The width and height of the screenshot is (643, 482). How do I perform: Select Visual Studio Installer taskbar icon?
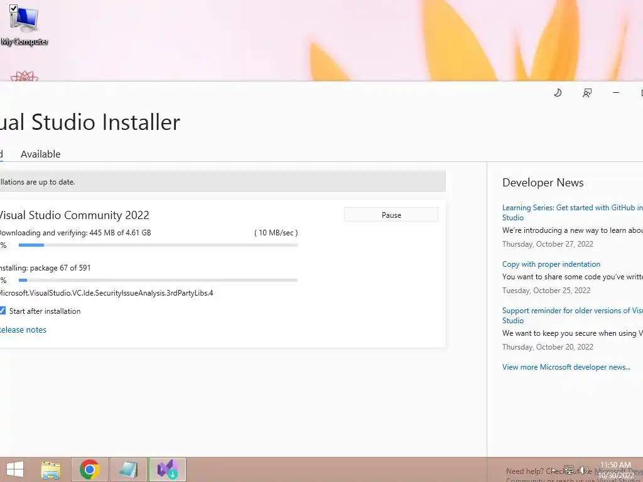(x=167, y=469)
